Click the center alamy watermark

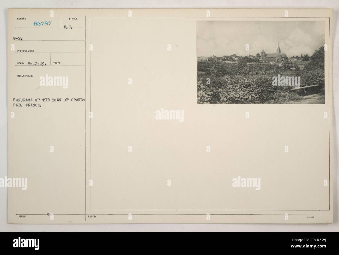(x=169, y=115)
